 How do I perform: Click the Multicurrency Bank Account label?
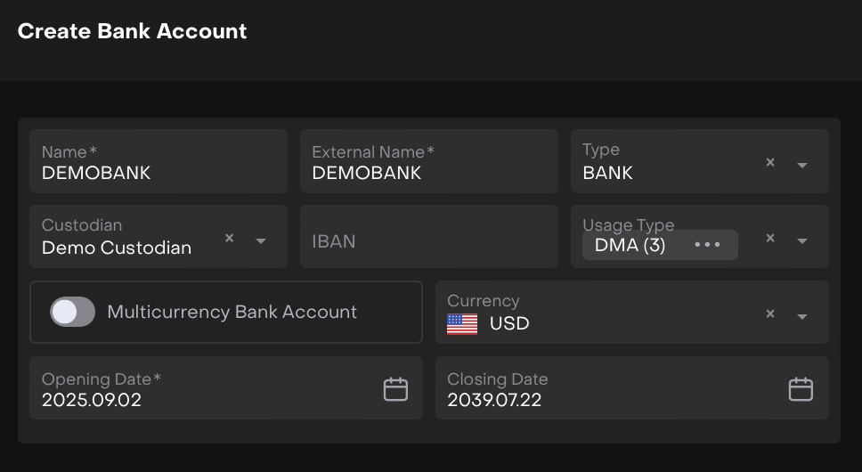point(232,312)
